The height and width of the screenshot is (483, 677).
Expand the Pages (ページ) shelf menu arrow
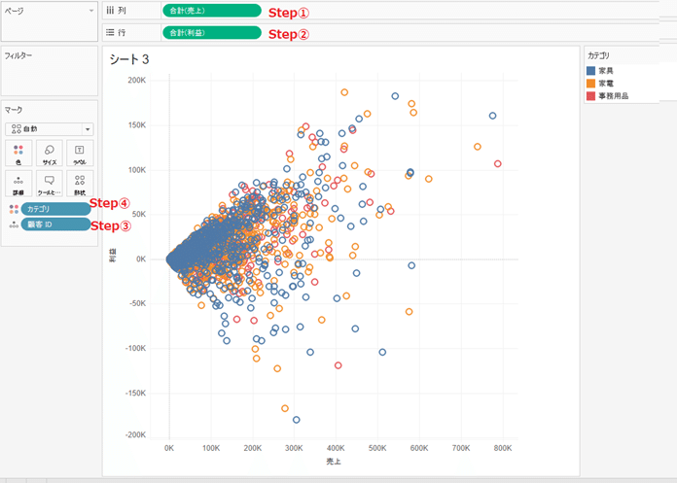coord(91,11)
